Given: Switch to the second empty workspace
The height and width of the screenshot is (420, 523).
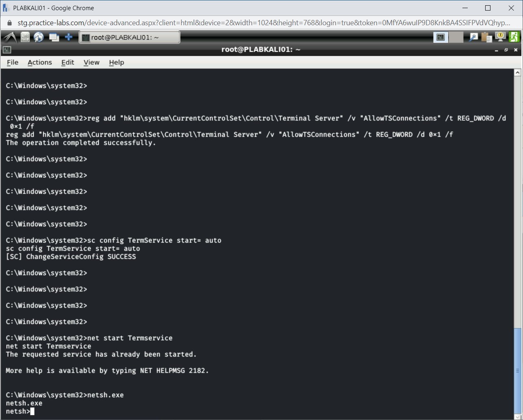Looking at the screenshot, I should click(456, 37).
